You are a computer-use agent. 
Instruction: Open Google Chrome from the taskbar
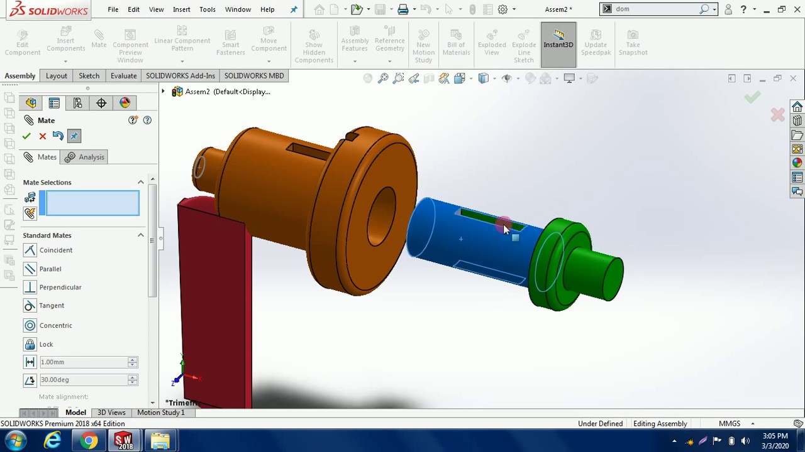pyautogui.click(x=89, y=441)
